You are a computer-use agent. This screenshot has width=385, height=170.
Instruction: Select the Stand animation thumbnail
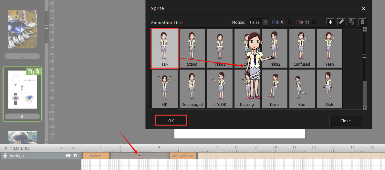tap(192, 48)
